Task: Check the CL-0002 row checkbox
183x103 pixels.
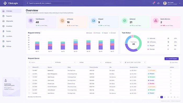Action: 29,74
